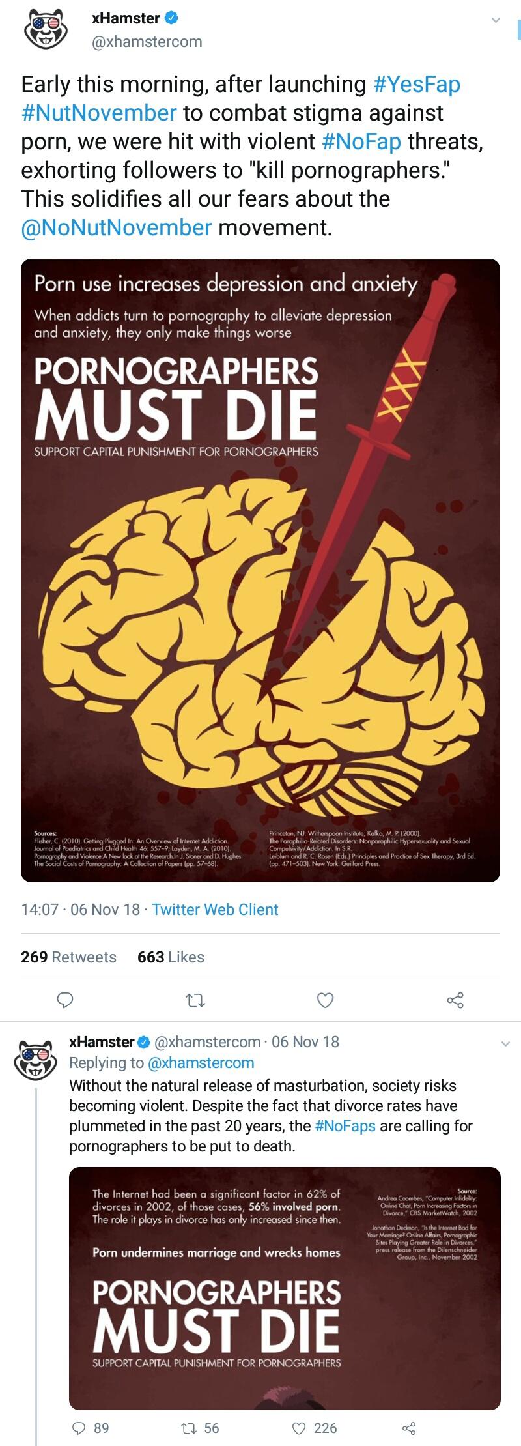Open the #YesFap hashtag

pyautogui.click(x=417, y=85)
